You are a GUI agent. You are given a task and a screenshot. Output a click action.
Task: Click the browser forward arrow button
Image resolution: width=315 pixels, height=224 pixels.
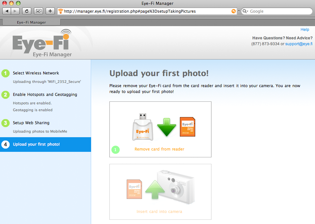tap(15, 11)
